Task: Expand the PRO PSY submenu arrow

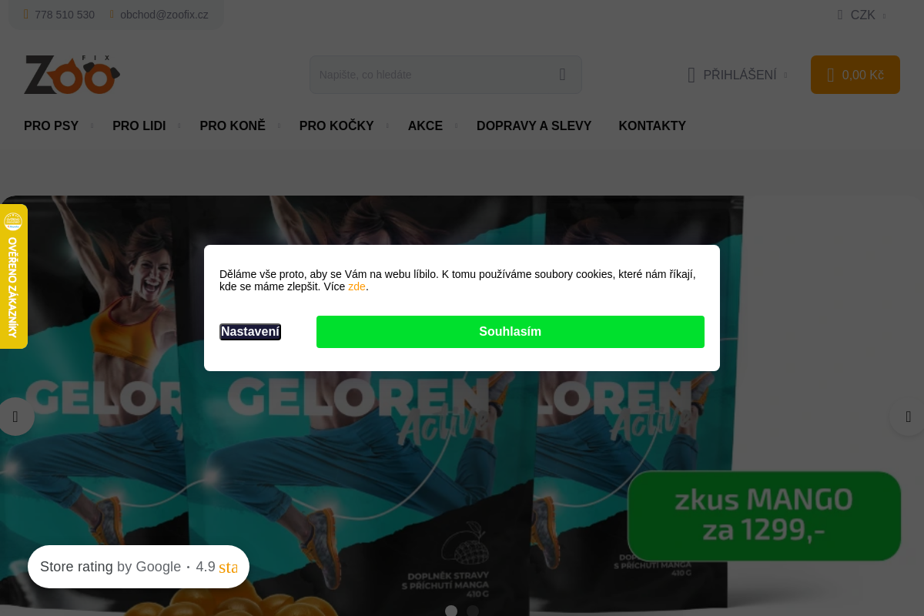Action: [x=92, y=126]
